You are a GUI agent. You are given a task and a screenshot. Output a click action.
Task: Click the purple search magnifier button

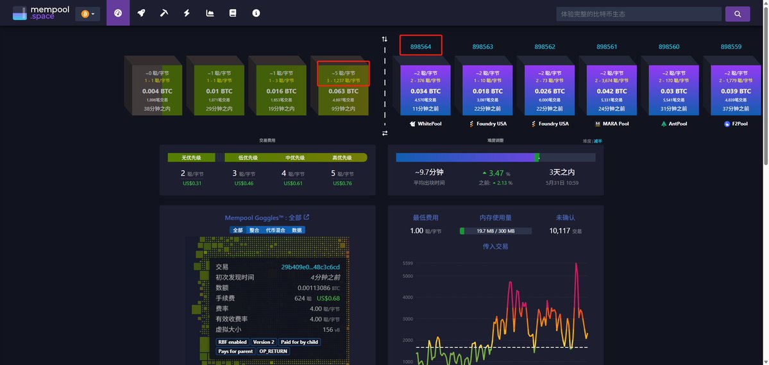(x=738, y=14)
